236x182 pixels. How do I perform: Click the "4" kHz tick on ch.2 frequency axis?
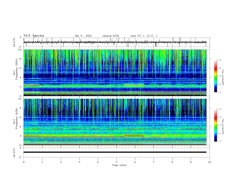pos(21,127)
